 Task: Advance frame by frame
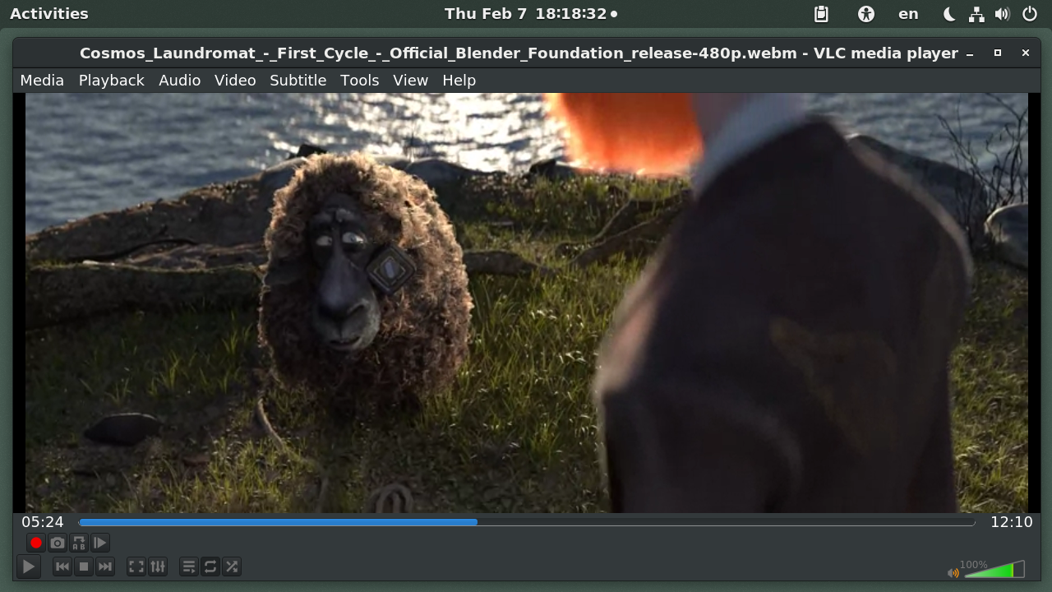pyautogui.click(x=99, y=543)
